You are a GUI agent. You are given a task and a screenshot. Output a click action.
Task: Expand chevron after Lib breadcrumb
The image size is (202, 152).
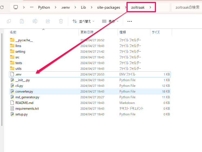pyautogui.click(x=92, y=7)
